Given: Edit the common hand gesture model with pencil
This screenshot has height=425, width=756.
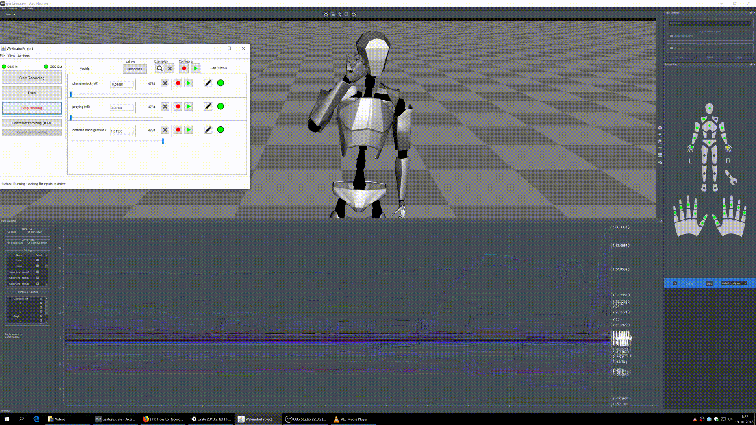Looking at the screenshot, I should coord(208,130).
